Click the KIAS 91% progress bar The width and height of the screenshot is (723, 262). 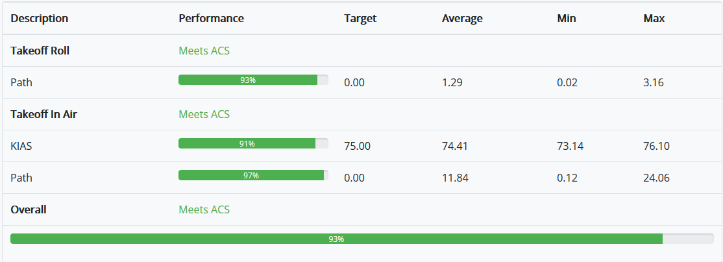pyautogui.click(x=253, y=143)
